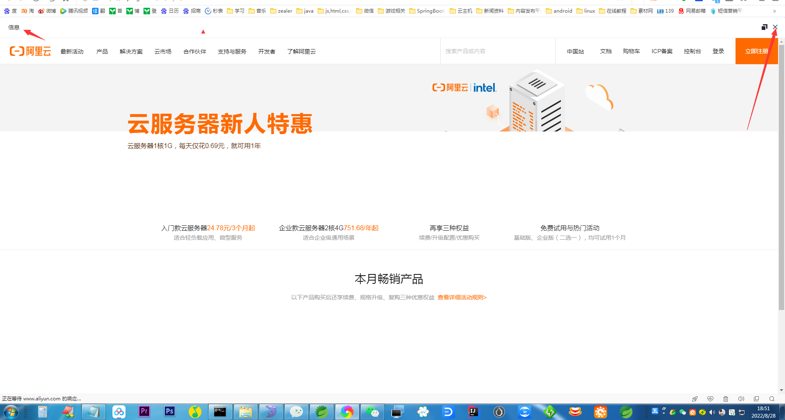Click the restore window icon of the 信息 dialog
Viewport: 785px width, 420px height.
(764, 27)
